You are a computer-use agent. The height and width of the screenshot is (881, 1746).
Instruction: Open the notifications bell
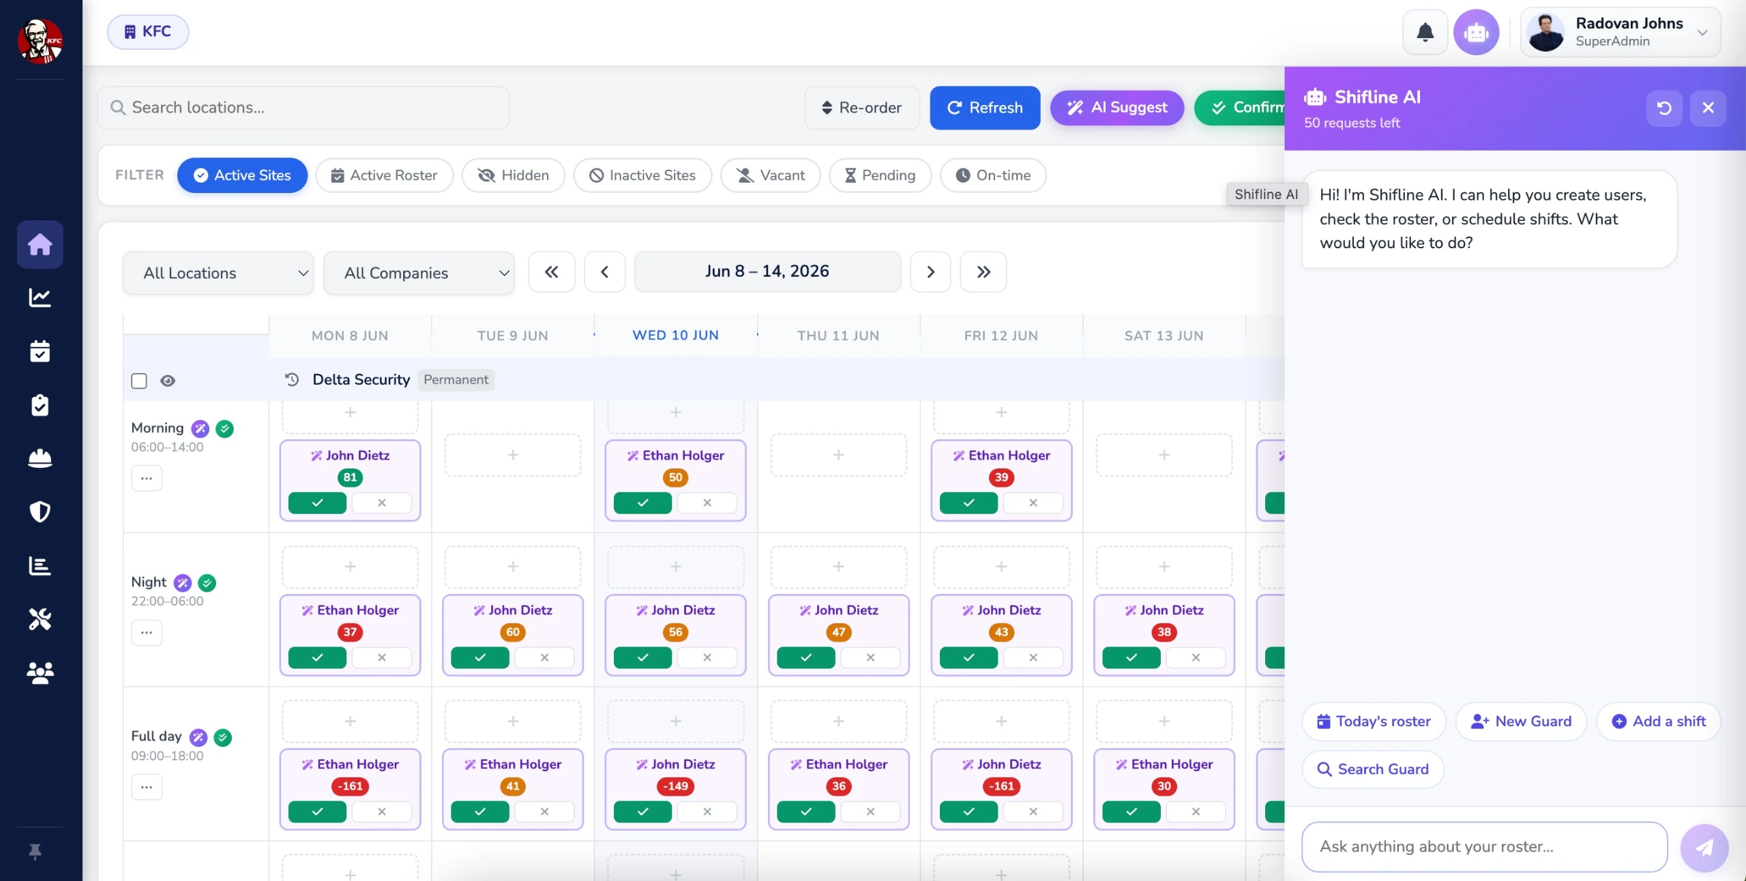click(x=1425, y=32)
